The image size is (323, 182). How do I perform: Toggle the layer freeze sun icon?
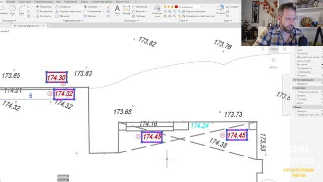pos(169,7)
